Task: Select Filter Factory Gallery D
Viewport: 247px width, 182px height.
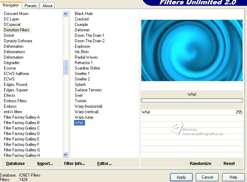Action: click(x=22, y=134)
